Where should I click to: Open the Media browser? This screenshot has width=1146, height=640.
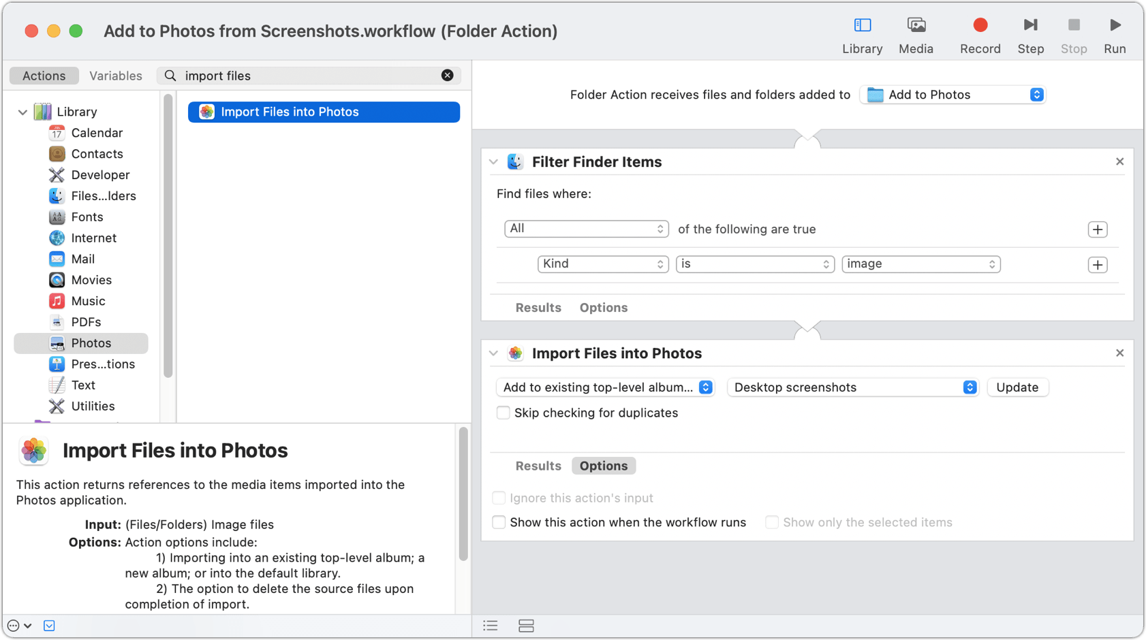pyautogui.click(x=916, y=25)
